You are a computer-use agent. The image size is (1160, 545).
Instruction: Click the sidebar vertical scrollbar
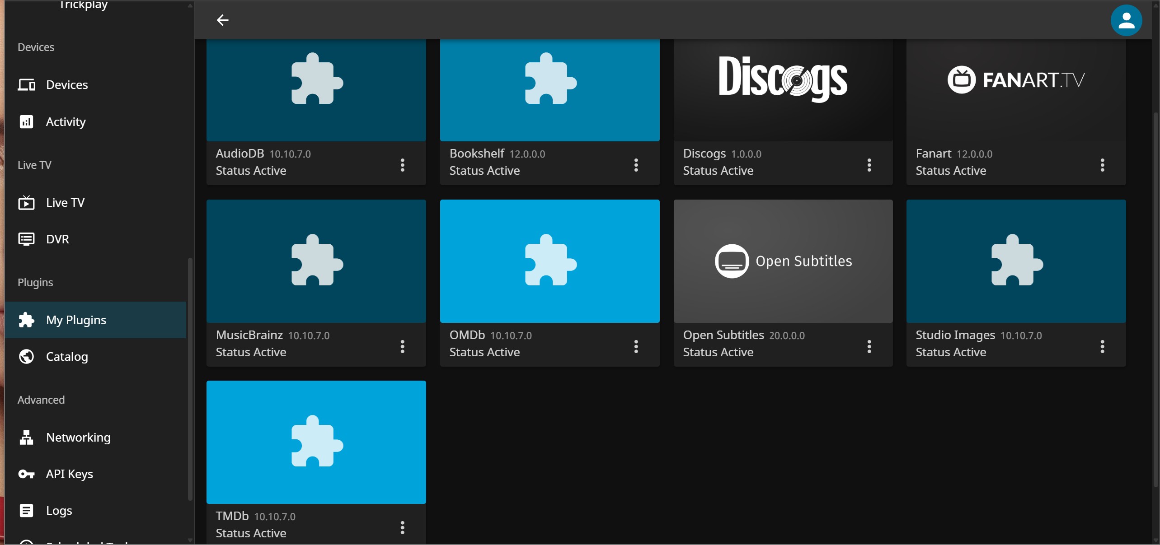click(190, 378)
